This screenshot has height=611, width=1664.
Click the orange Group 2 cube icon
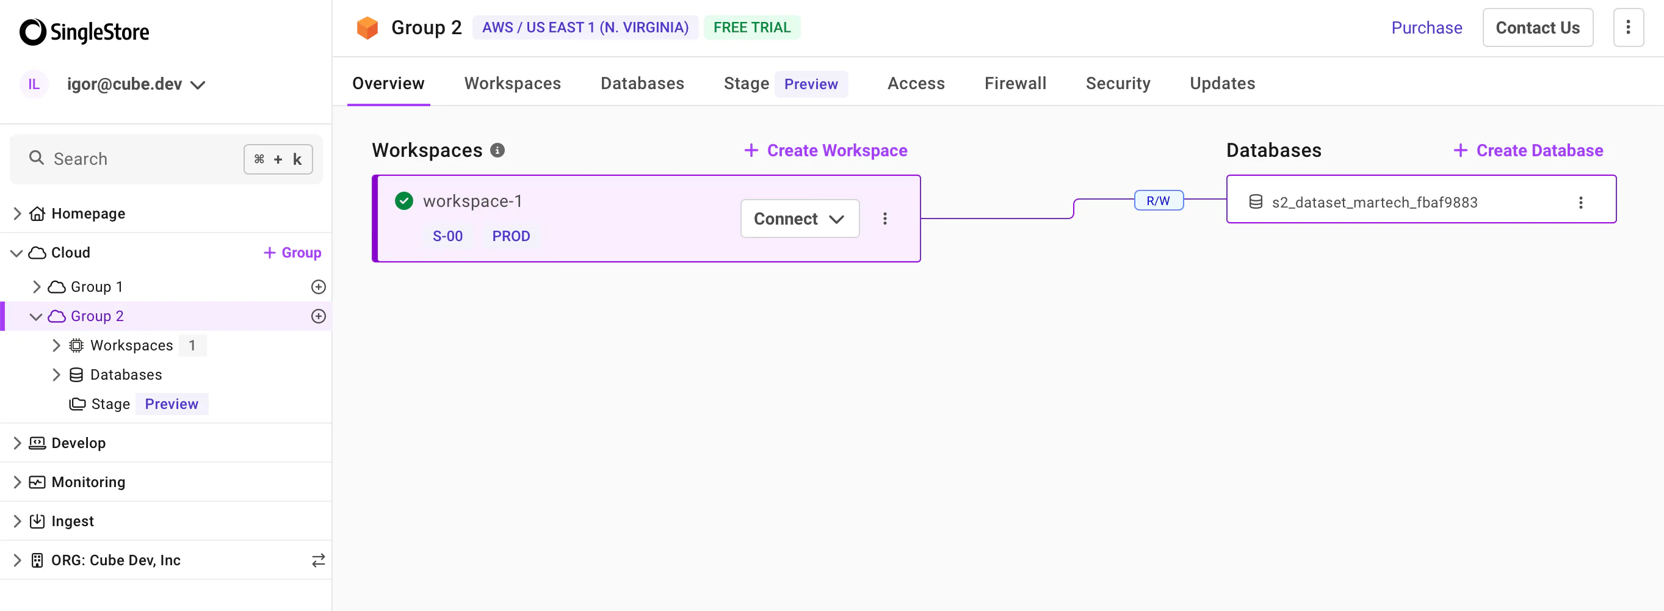367,28
